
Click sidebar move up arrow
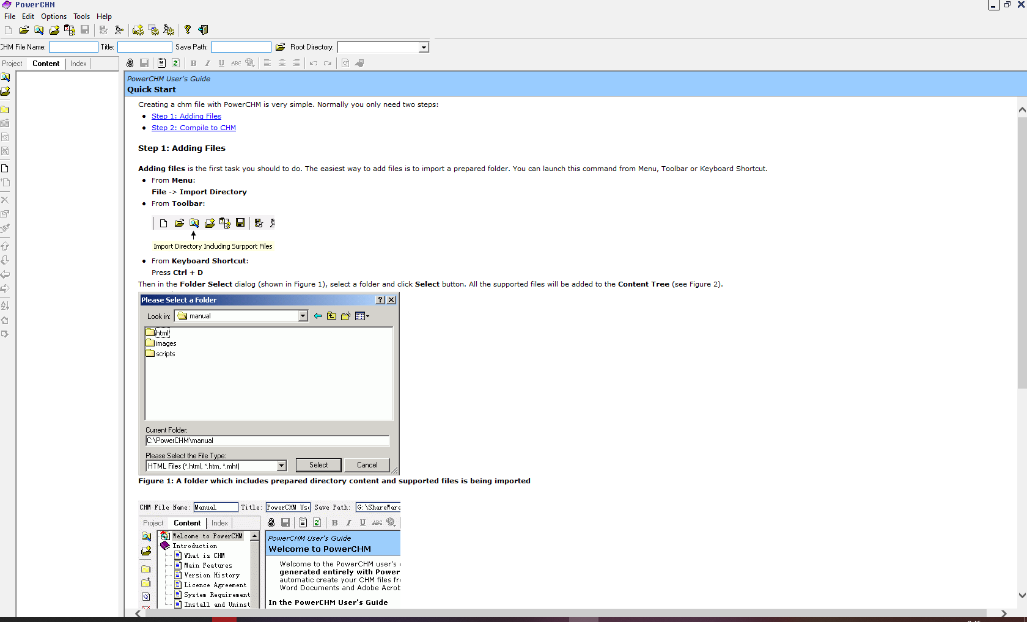click(5, 246)
